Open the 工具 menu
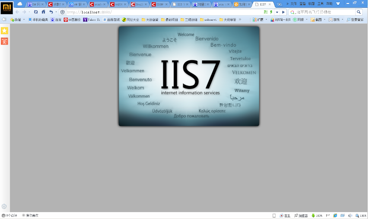This screenshot has height=219, width=369. [321, 4]
